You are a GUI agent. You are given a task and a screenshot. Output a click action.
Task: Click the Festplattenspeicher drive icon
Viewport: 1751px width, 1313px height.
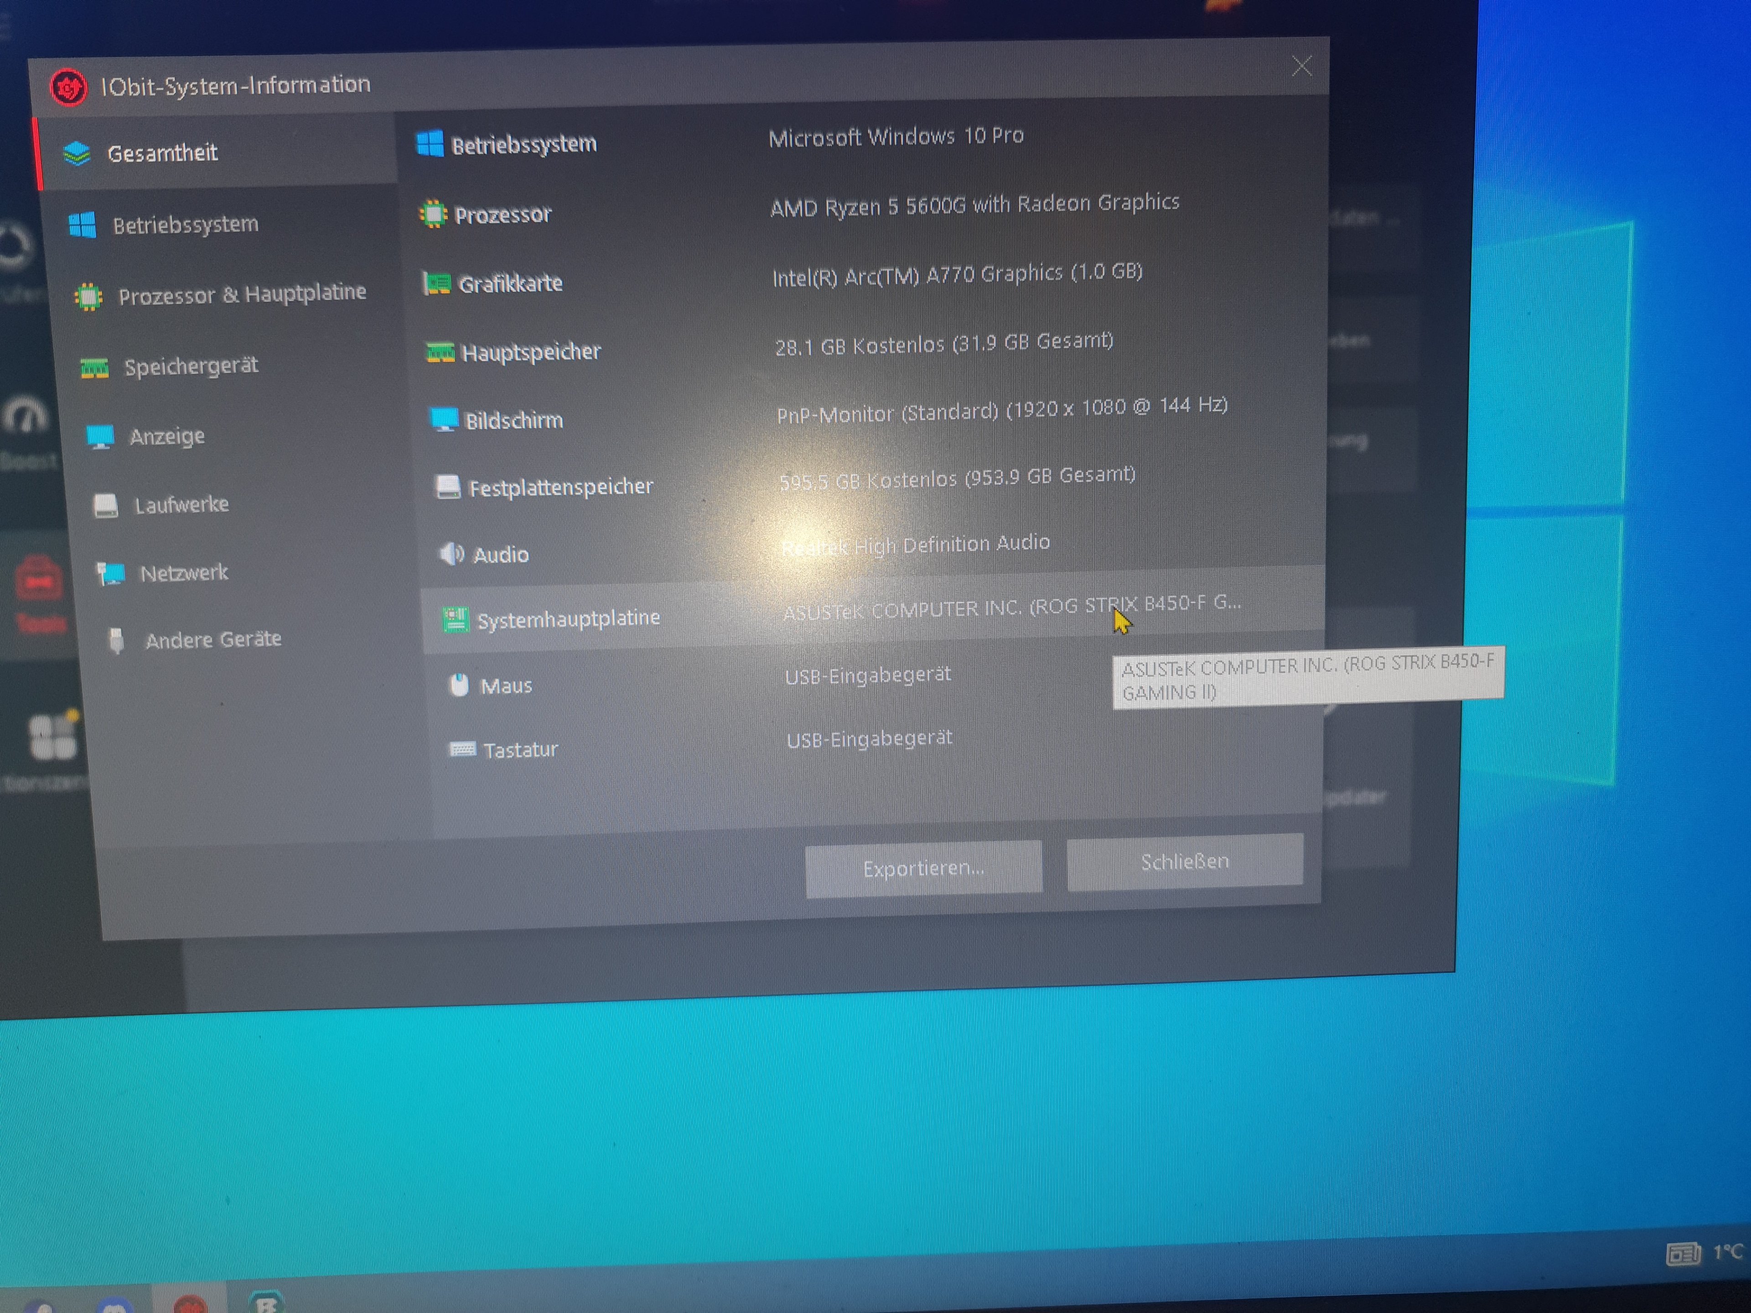pos(448,487)
